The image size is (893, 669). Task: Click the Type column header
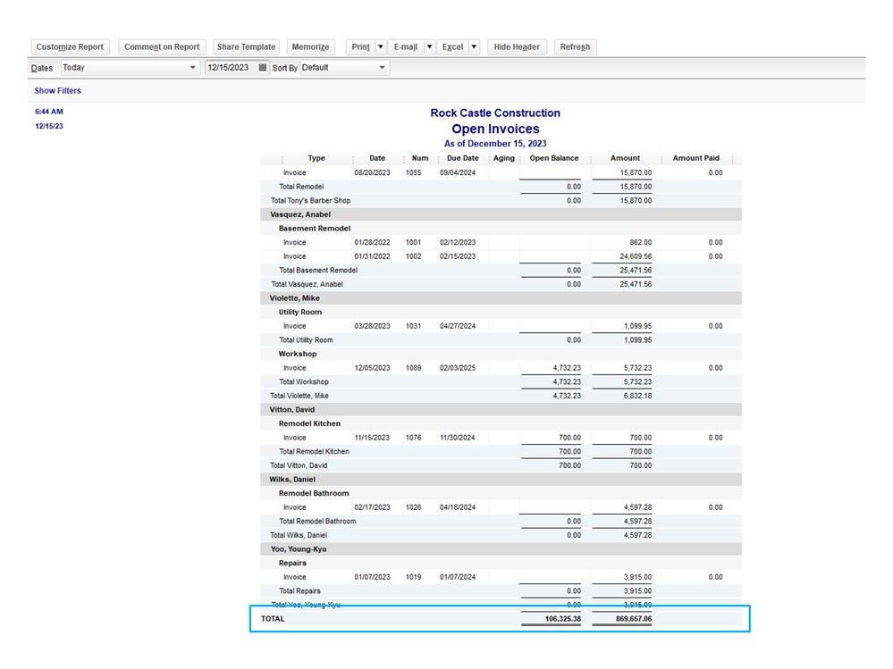click(316, 158)
